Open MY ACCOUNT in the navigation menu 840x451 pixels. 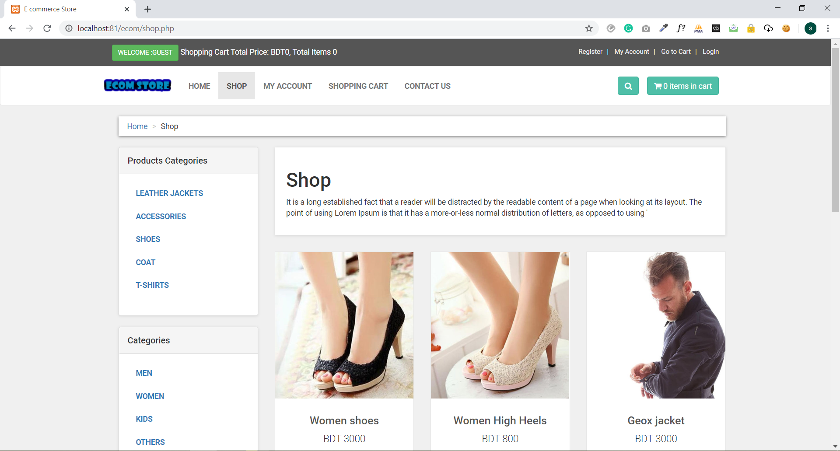pos(287,86)
